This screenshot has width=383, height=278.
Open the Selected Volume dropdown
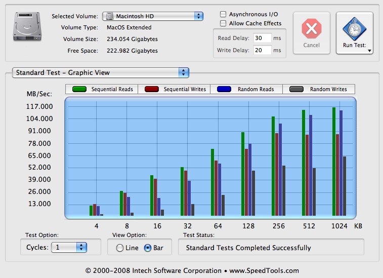click(153, 16)
